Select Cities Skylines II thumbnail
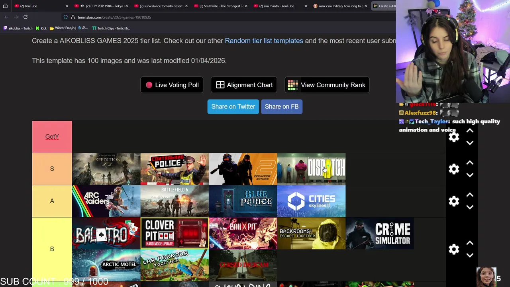Screen dimensions: 510x287 [311, 201]
